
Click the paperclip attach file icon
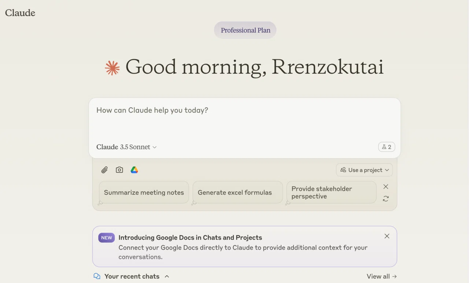pos(104,170)
